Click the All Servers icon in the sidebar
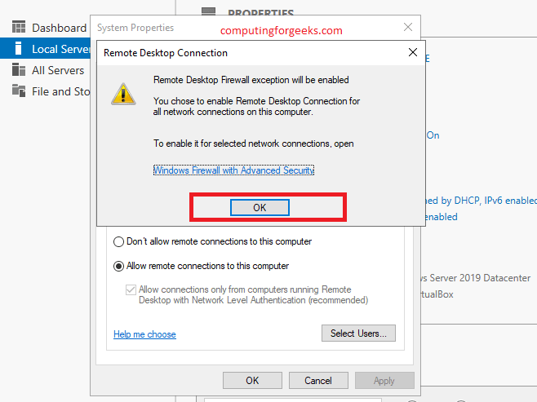The height and width of the screenshot is (402, 537). pyautogui.click(x=18, y=70)
